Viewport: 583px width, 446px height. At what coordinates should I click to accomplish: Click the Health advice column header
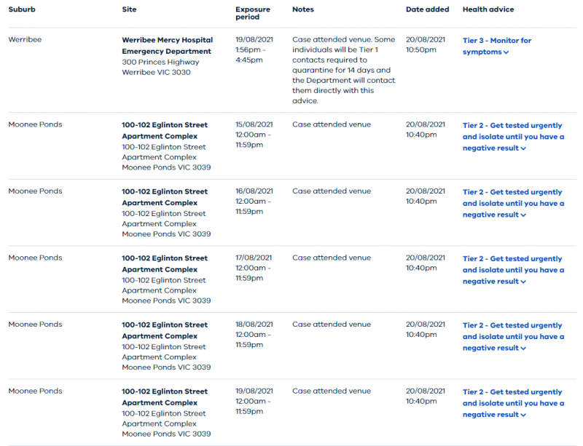[488, 9]
